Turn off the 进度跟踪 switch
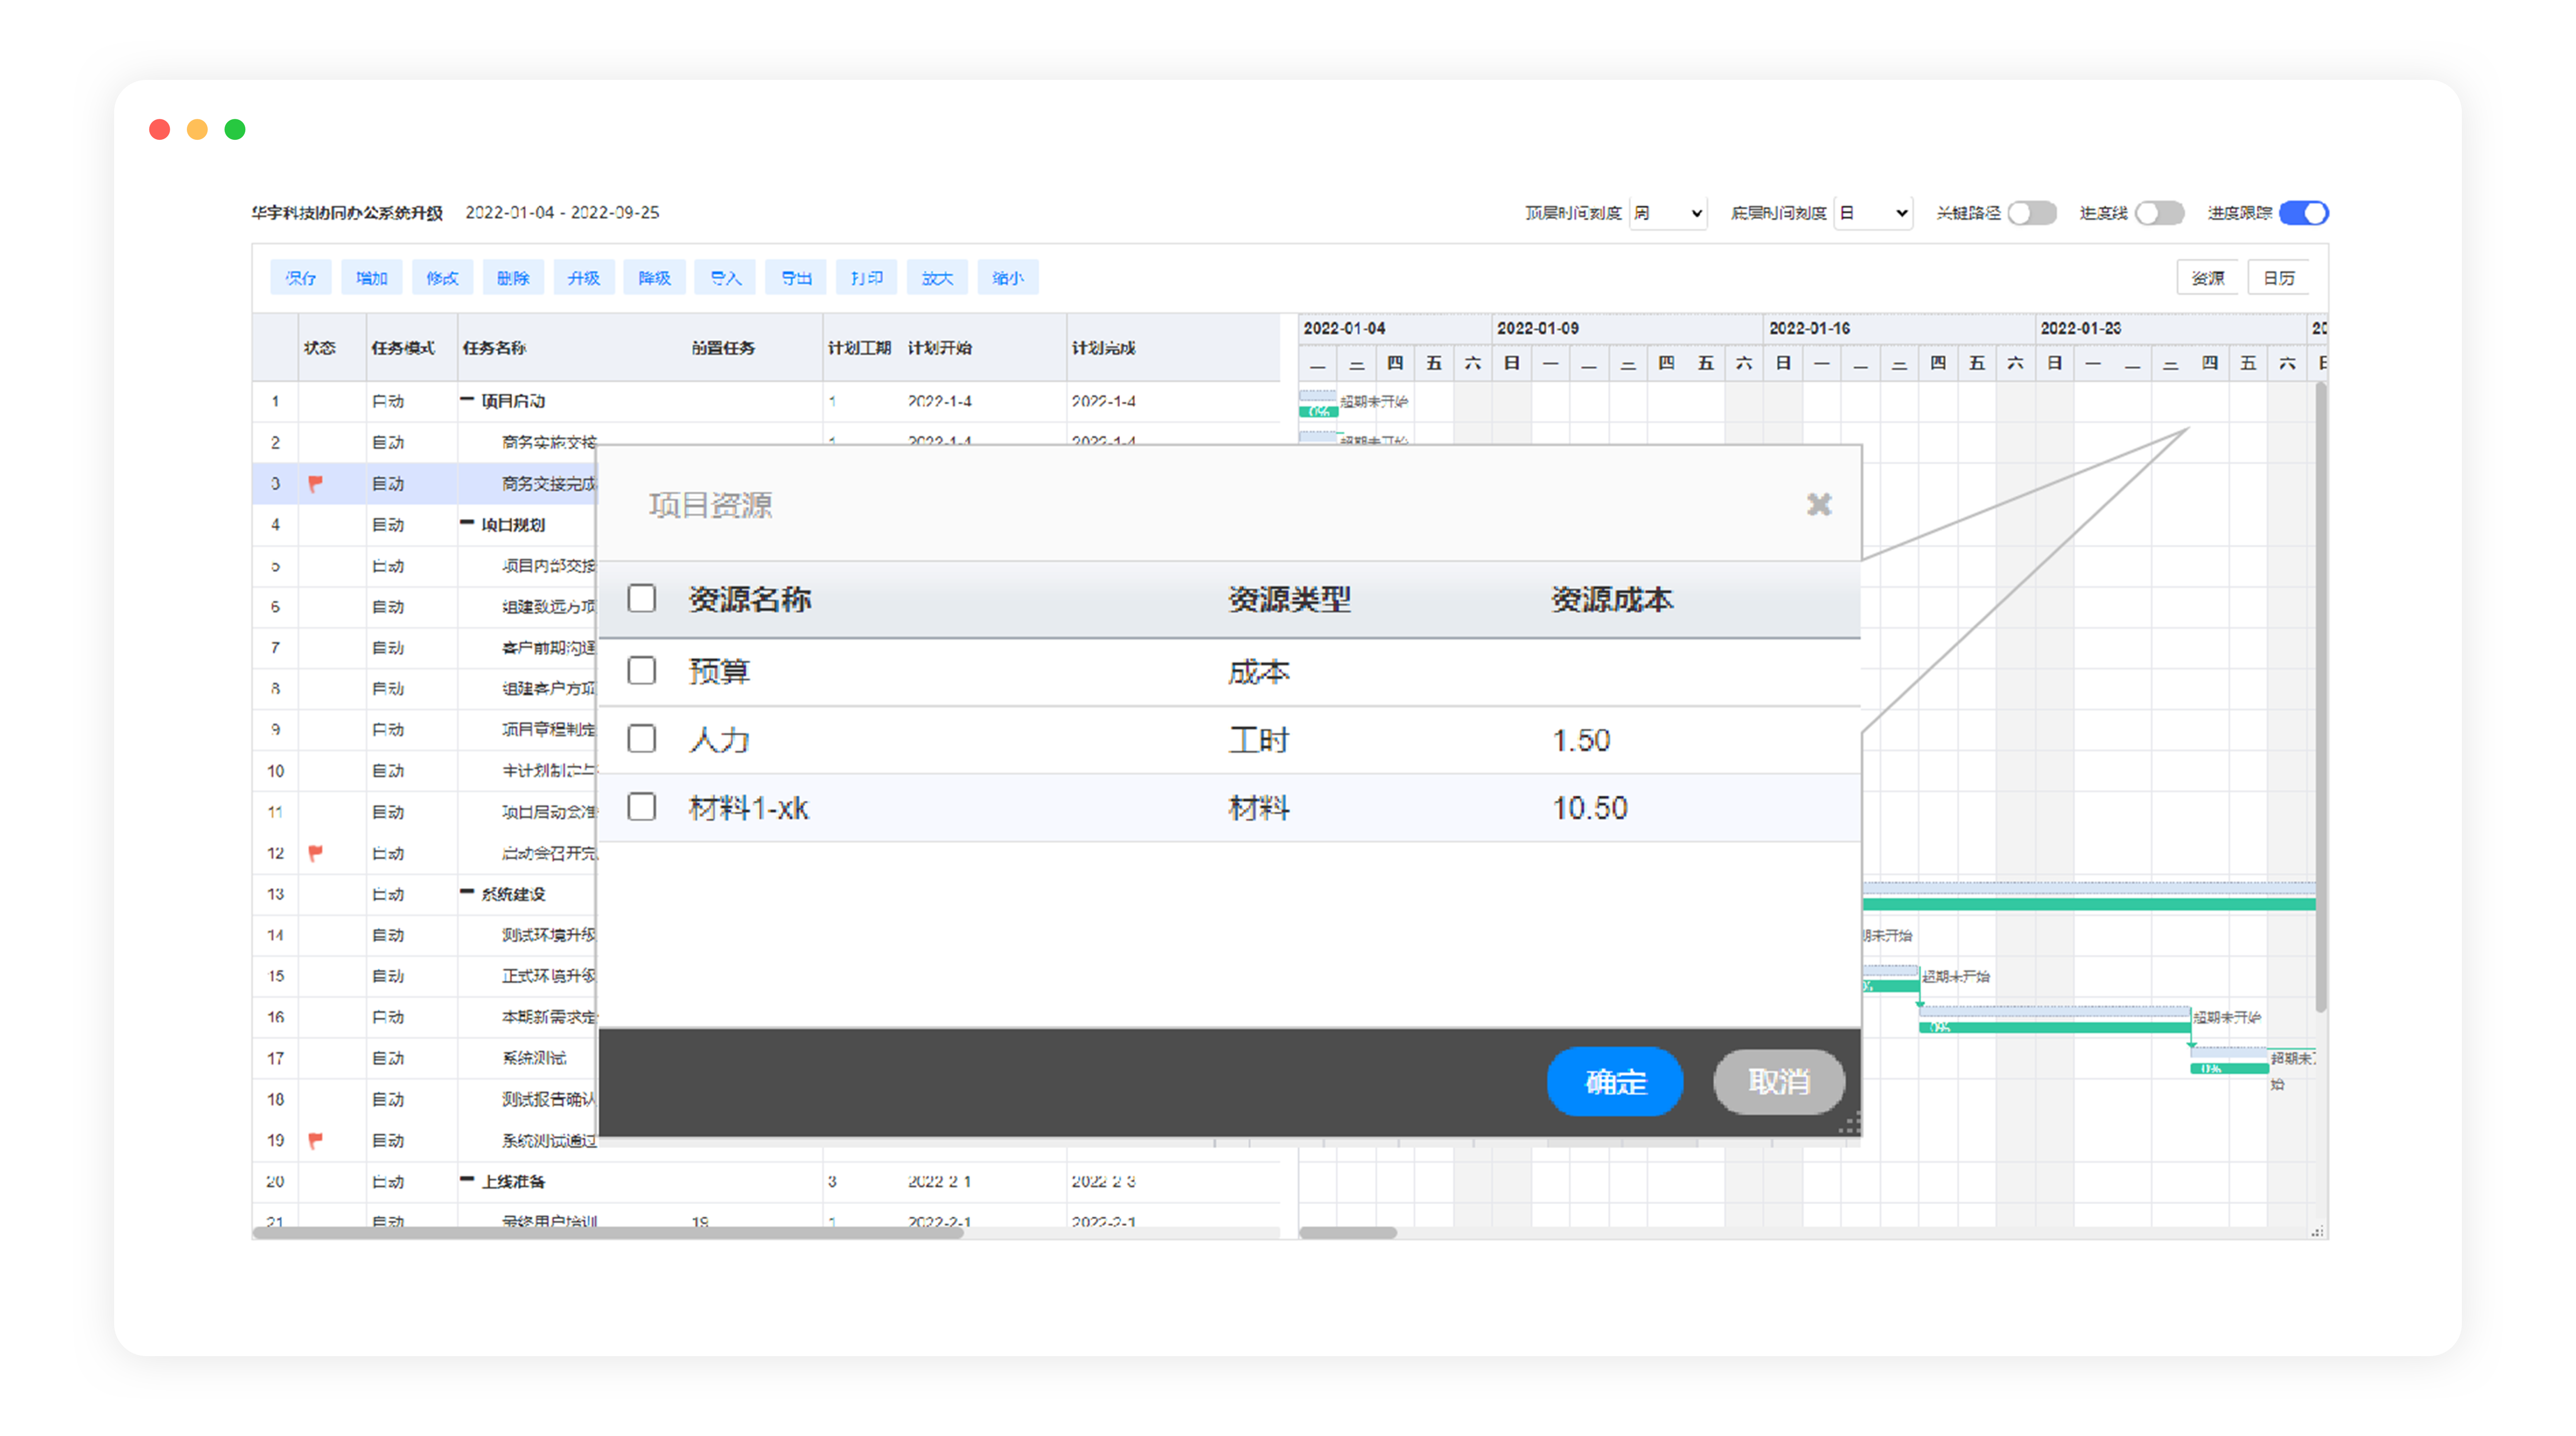This screenshot has height=1436, width=2576. [2303, 213]
